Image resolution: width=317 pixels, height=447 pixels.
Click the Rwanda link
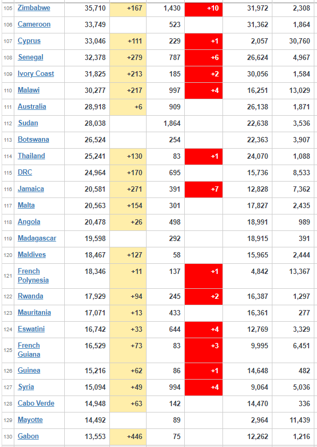[30, 296]
